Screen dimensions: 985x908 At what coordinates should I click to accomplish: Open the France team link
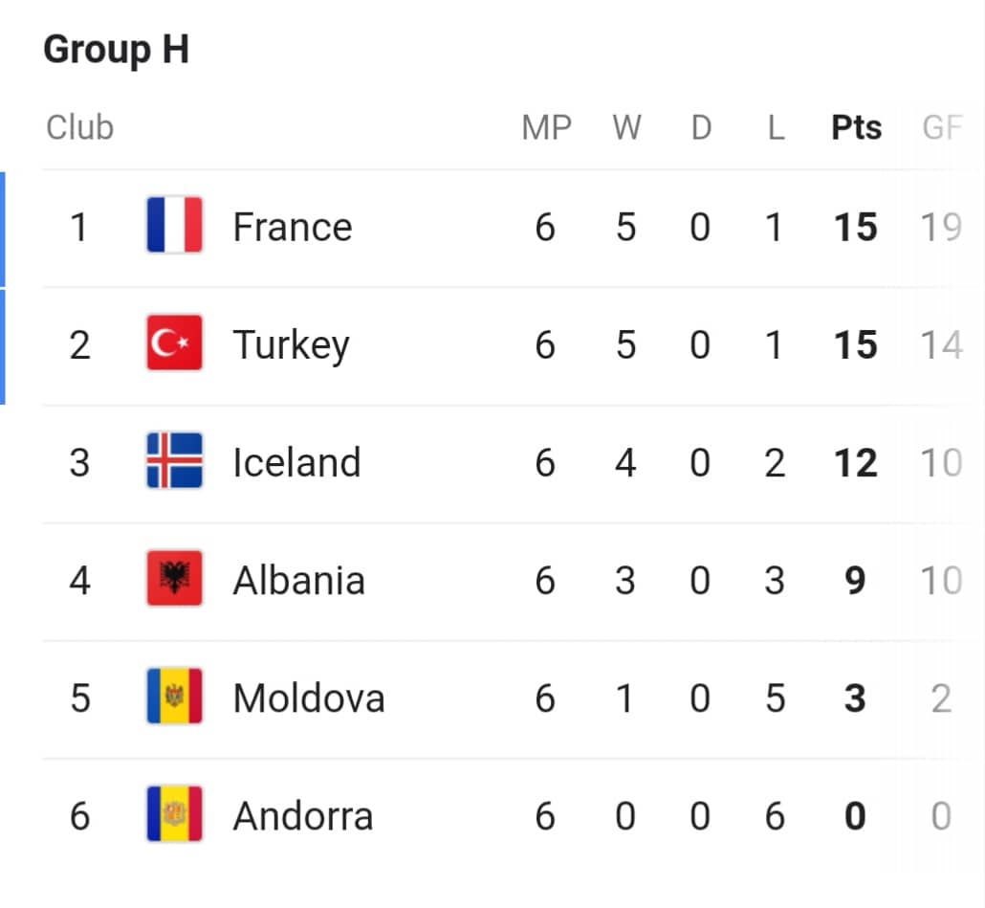(292, 227)
